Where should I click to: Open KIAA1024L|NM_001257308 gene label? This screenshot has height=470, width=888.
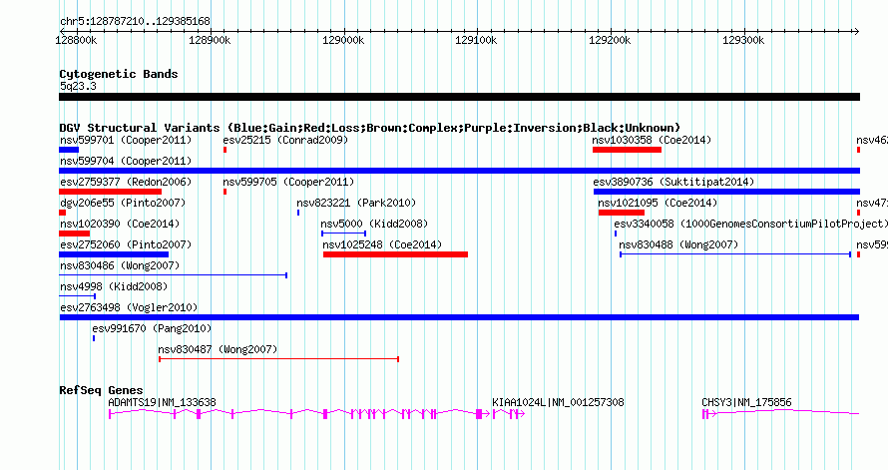(x=558, y=402)
